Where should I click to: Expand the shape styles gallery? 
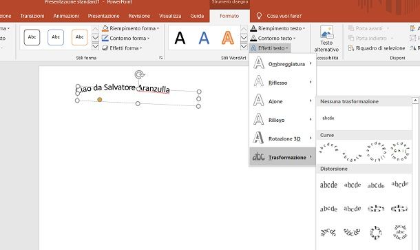(x=95, y=47)
